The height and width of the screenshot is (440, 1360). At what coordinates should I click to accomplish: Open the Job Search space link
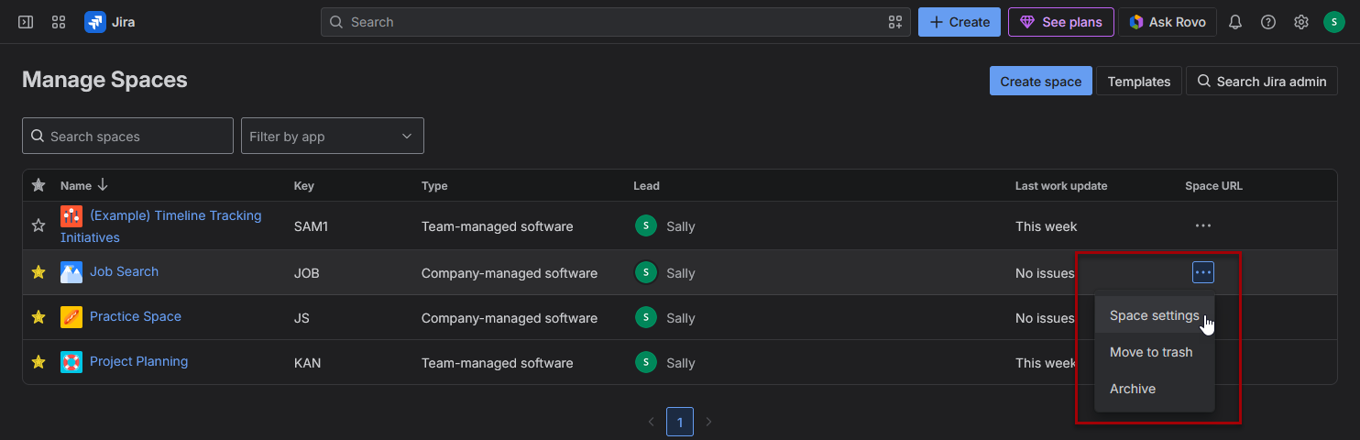(124, 271)
